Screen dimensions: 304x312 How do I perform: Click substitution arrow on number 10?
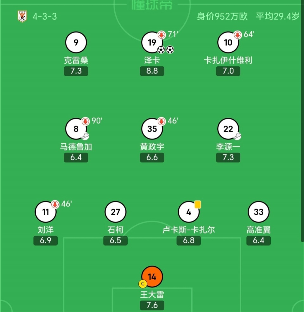[x=237, y=35]
